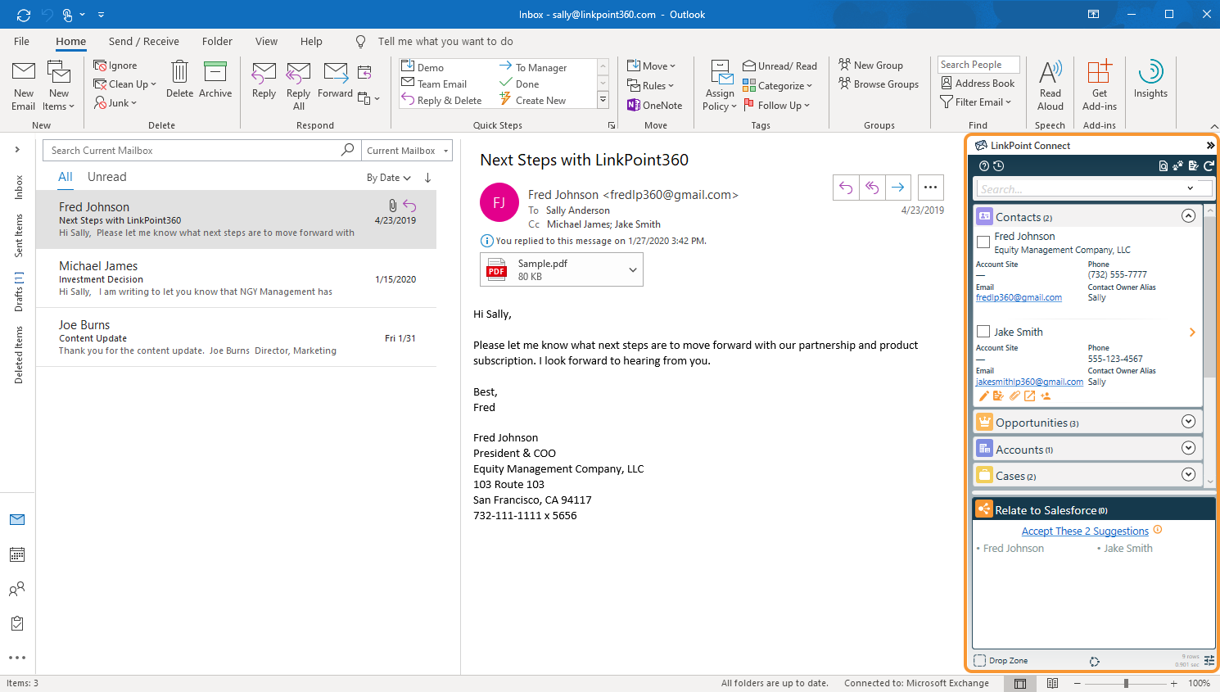
Task: Reply using reading pane arrow icon
Action: tap(846, 188)
